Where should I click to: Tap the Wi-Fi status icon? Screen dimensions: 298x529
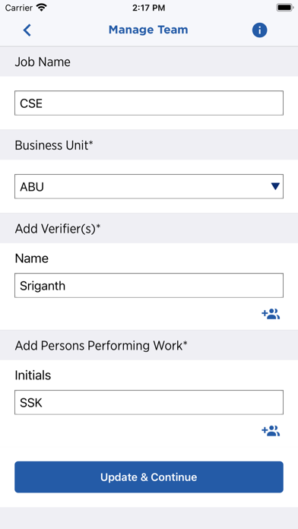[x=42, y=8]
